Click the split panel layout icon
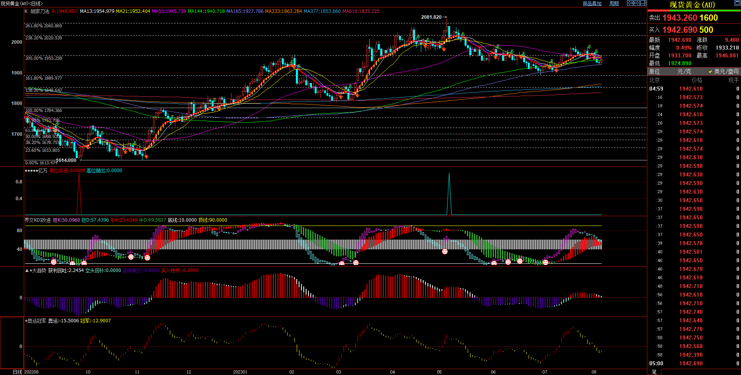Image resolution: width=741 pixels, height=375 pixels. (643, 3)
